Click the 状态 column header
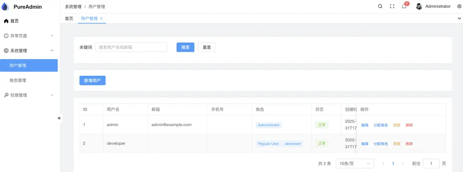463x172 pixels. 320,109
